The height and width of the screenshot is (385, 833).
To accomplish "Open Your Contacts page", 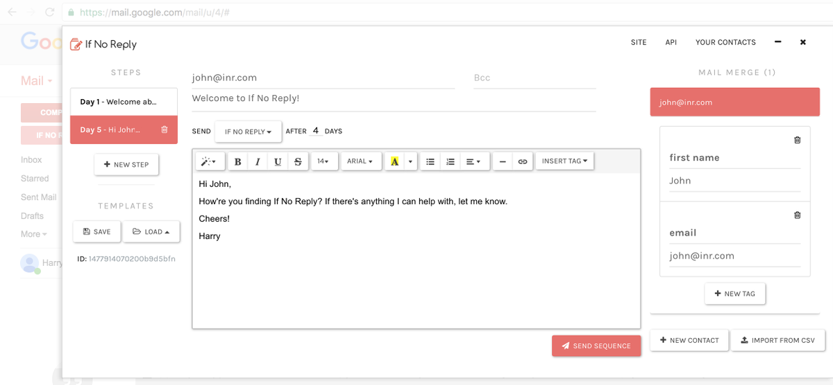I will 725,42.
